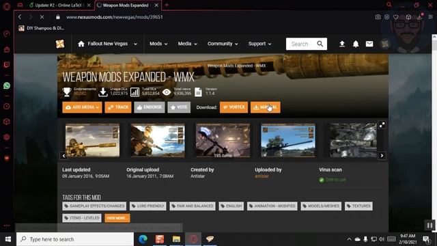Show hidden system tray icons
Image resolution: width=437 pixels, height=246 pixels.
[x=349, y=239]
